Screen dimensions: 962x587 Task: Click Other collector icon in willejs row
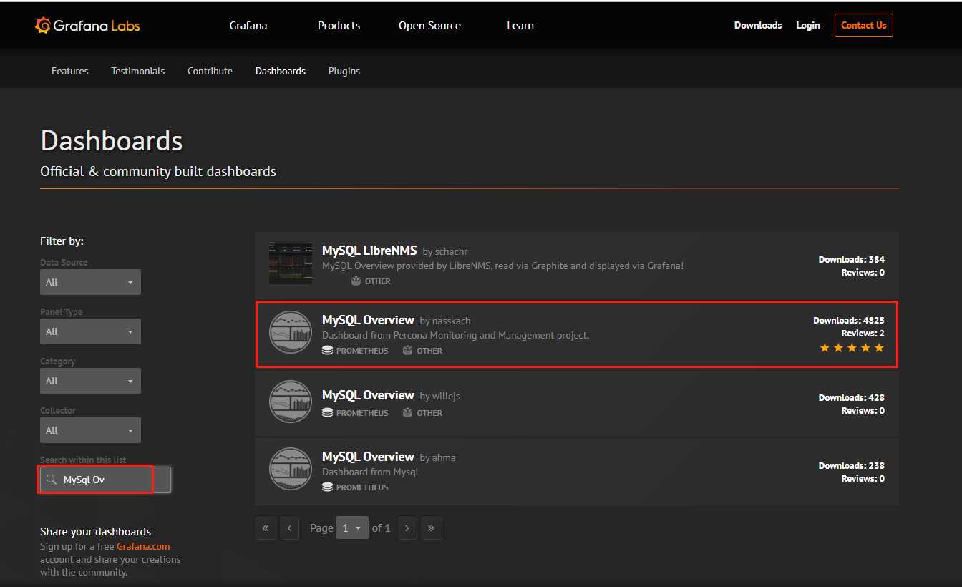point(408,413)
